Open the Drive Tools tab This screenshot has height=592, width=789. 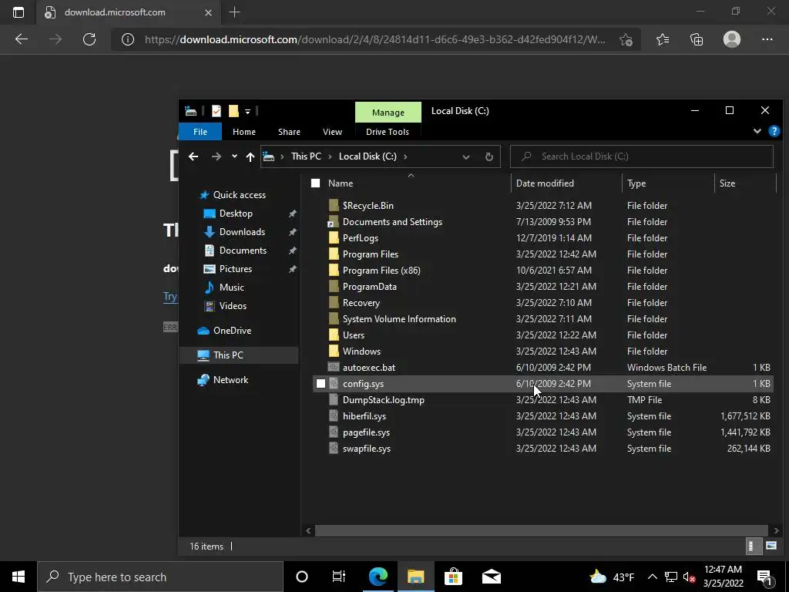(x=388, y=132)
